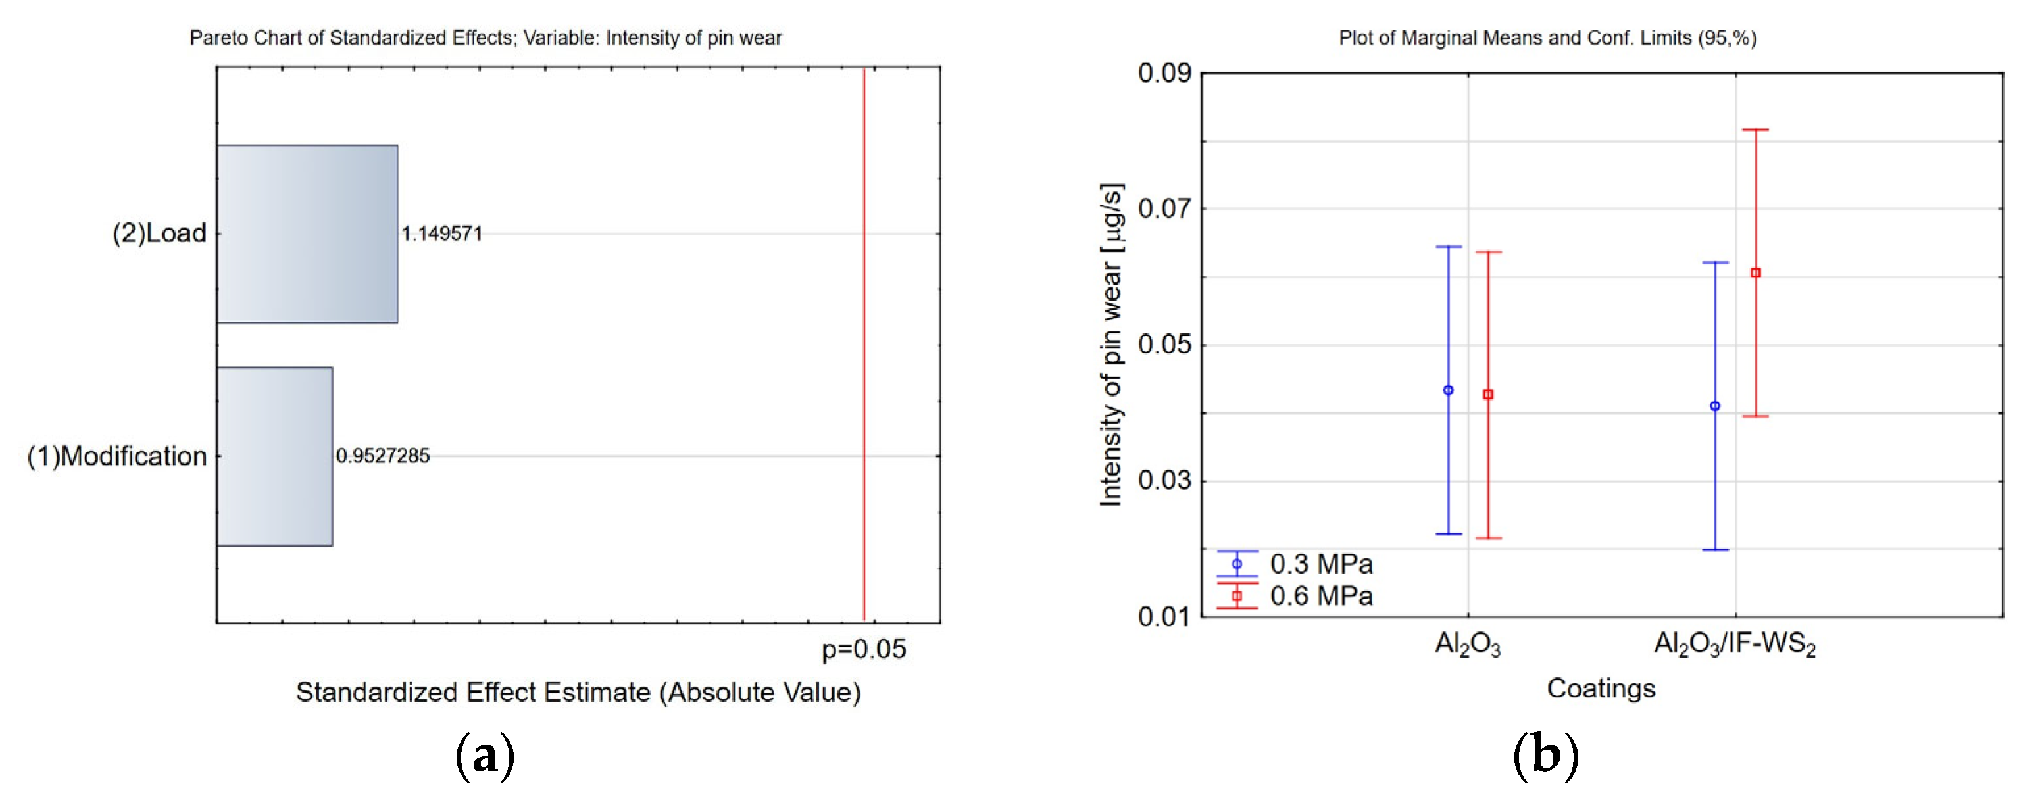The image size is (2042, 807).
Task: Select the Plot of Marginal Means title
Action: tap(1547, 38)
